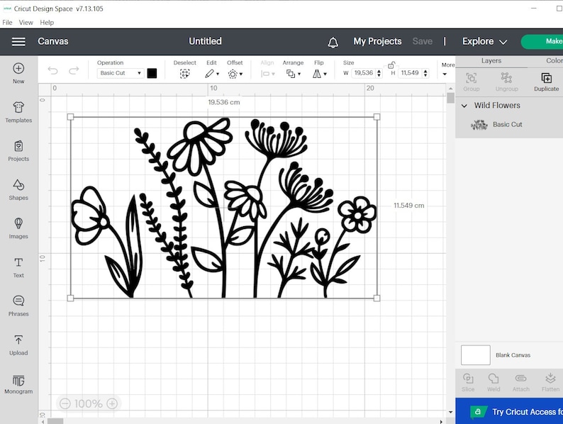The width and height of the screenshot is (563, 424).
Task: Click the top-left selection handle
Action: pyautogui.click(x=70, y=117)
